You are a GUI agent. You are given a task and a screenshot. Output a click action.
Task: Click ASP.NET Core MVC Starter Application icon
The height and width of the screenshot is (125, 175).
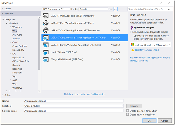46,45
